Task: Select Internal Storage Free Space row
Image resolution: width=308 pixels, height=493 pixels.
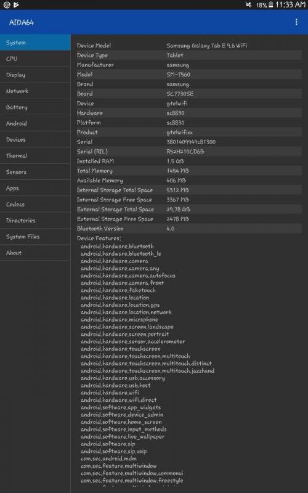Action: point(189,200)
